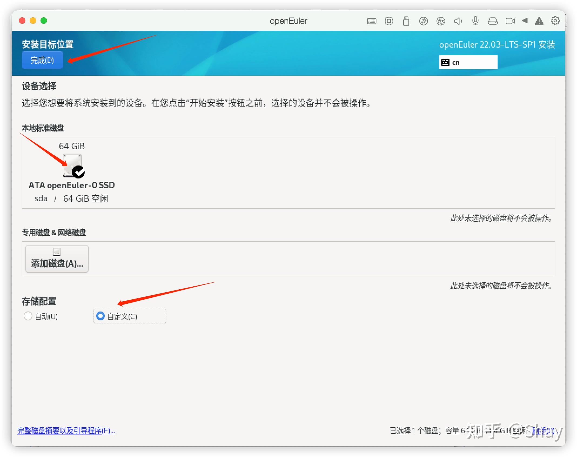Screen dimensions: 577x457
Task: Click the 完成(D) button
Action: pyautogui.click(x=42, y=60)
